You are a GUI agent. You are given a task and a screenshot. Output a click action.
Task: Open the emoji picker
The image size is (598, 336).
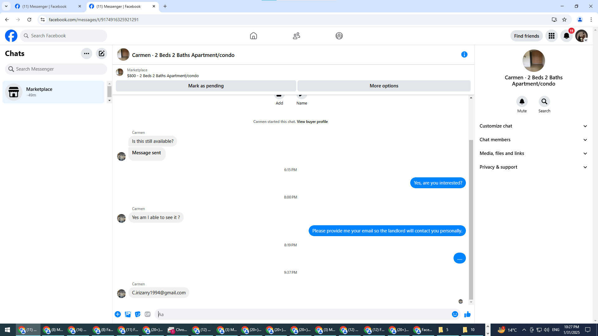point(455,314)
